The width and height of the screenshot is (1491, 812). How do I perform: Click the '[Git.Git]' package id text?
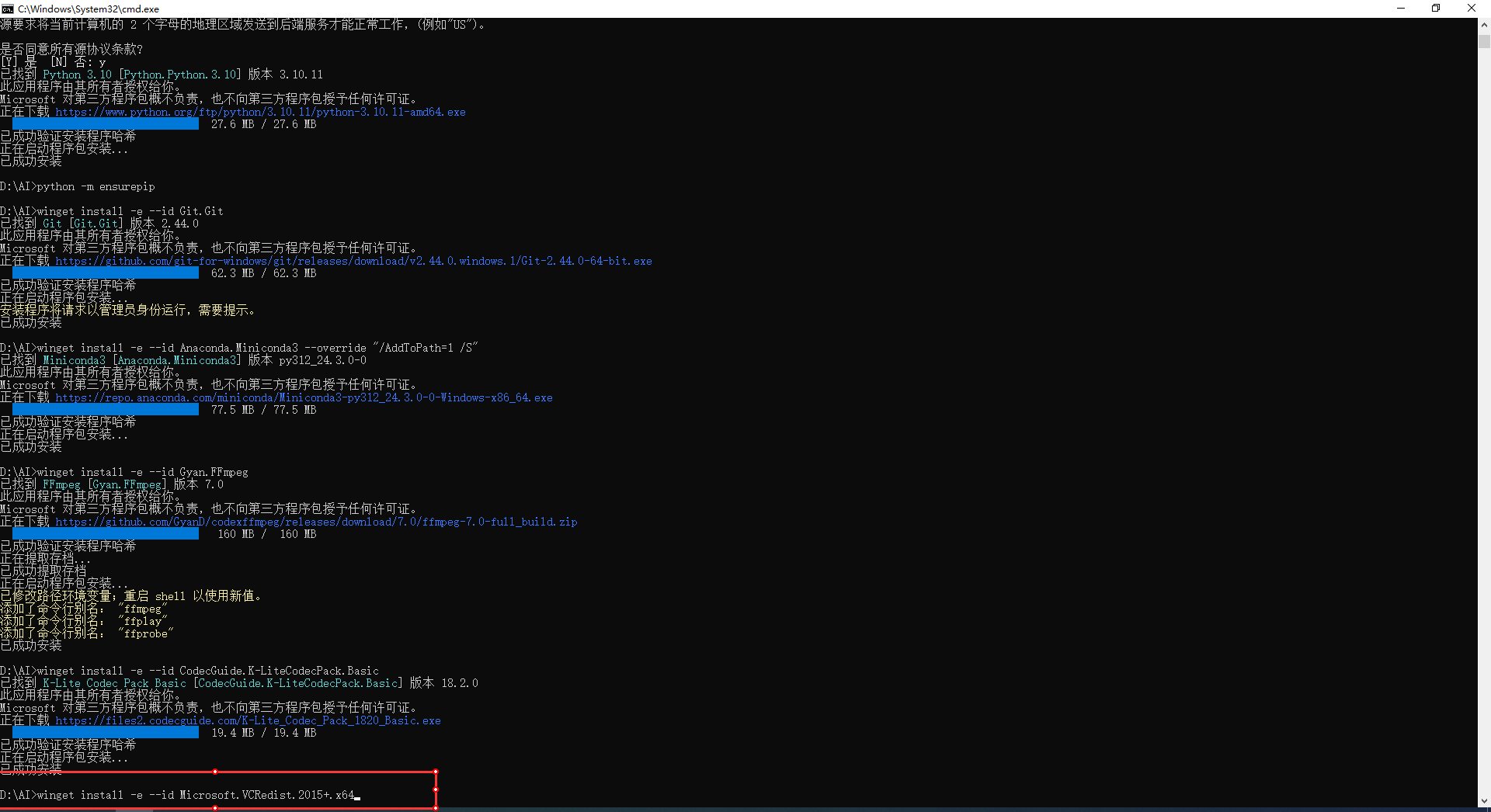coord(96,224)
